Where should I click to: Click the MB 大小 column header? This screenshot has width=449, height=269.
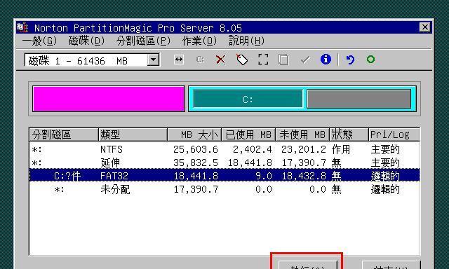194,134
